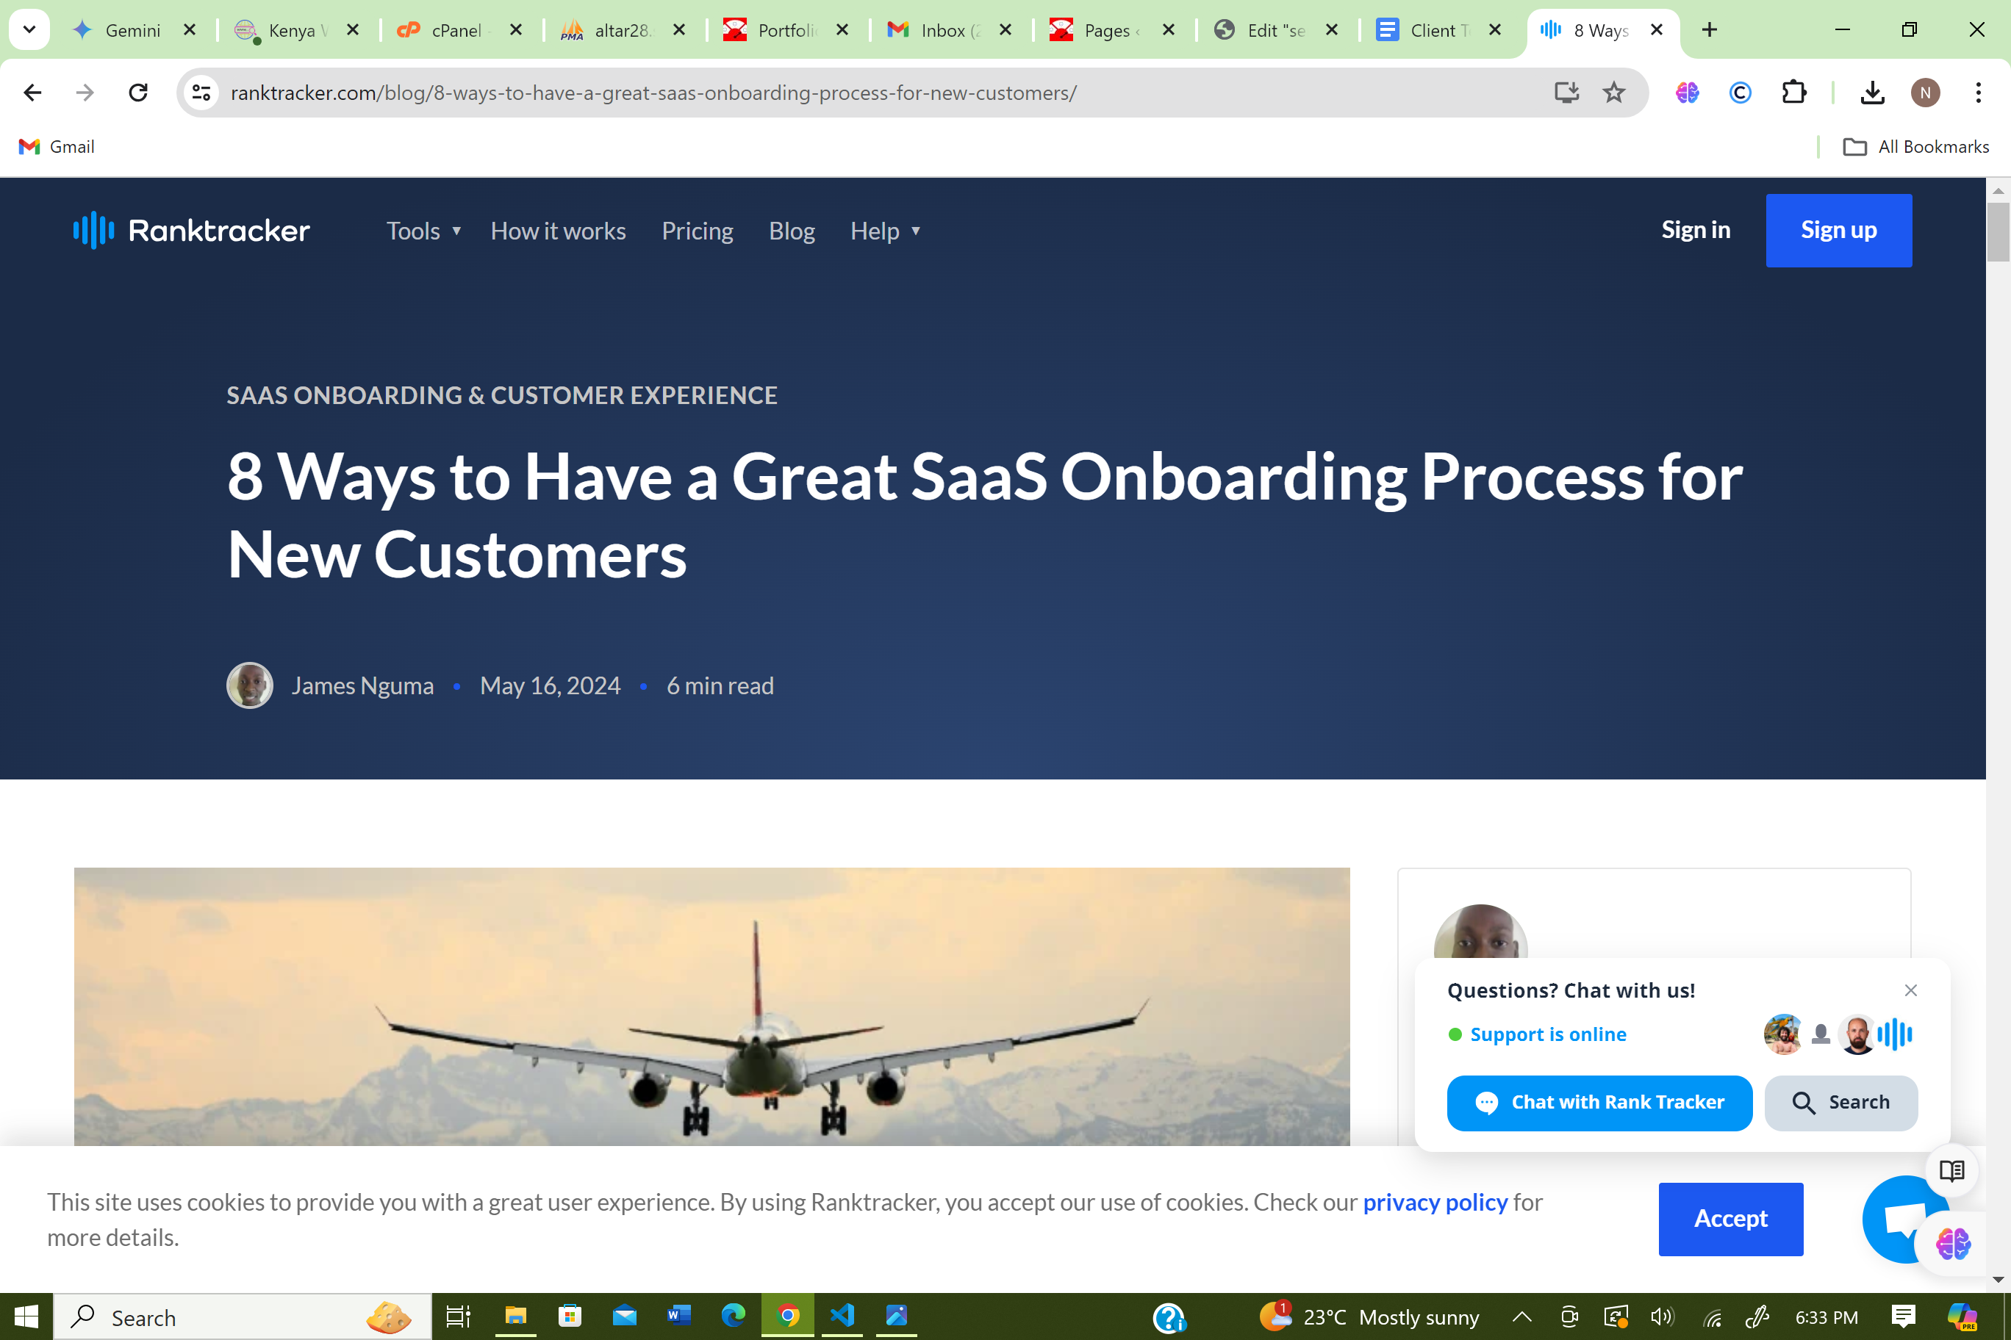Viewport: 2011px width, 1340px height.
Task: Open the privacy policy link
Action: coord(1435,1203)
